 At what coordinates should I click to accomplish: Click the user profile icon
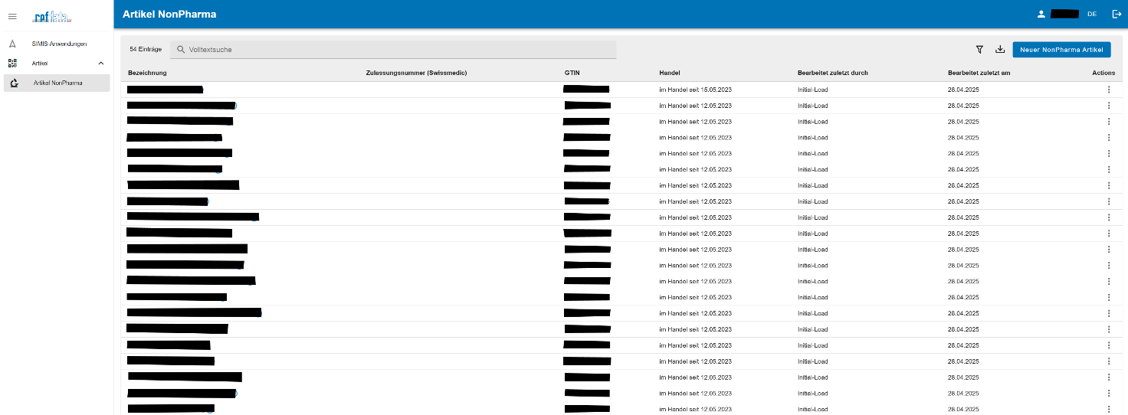click(1041, 14)
